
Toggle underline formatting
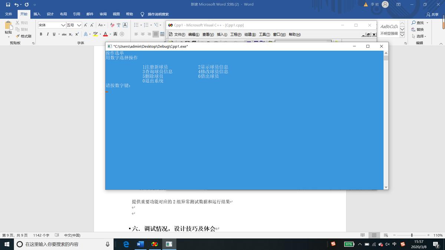pos(53,34)
